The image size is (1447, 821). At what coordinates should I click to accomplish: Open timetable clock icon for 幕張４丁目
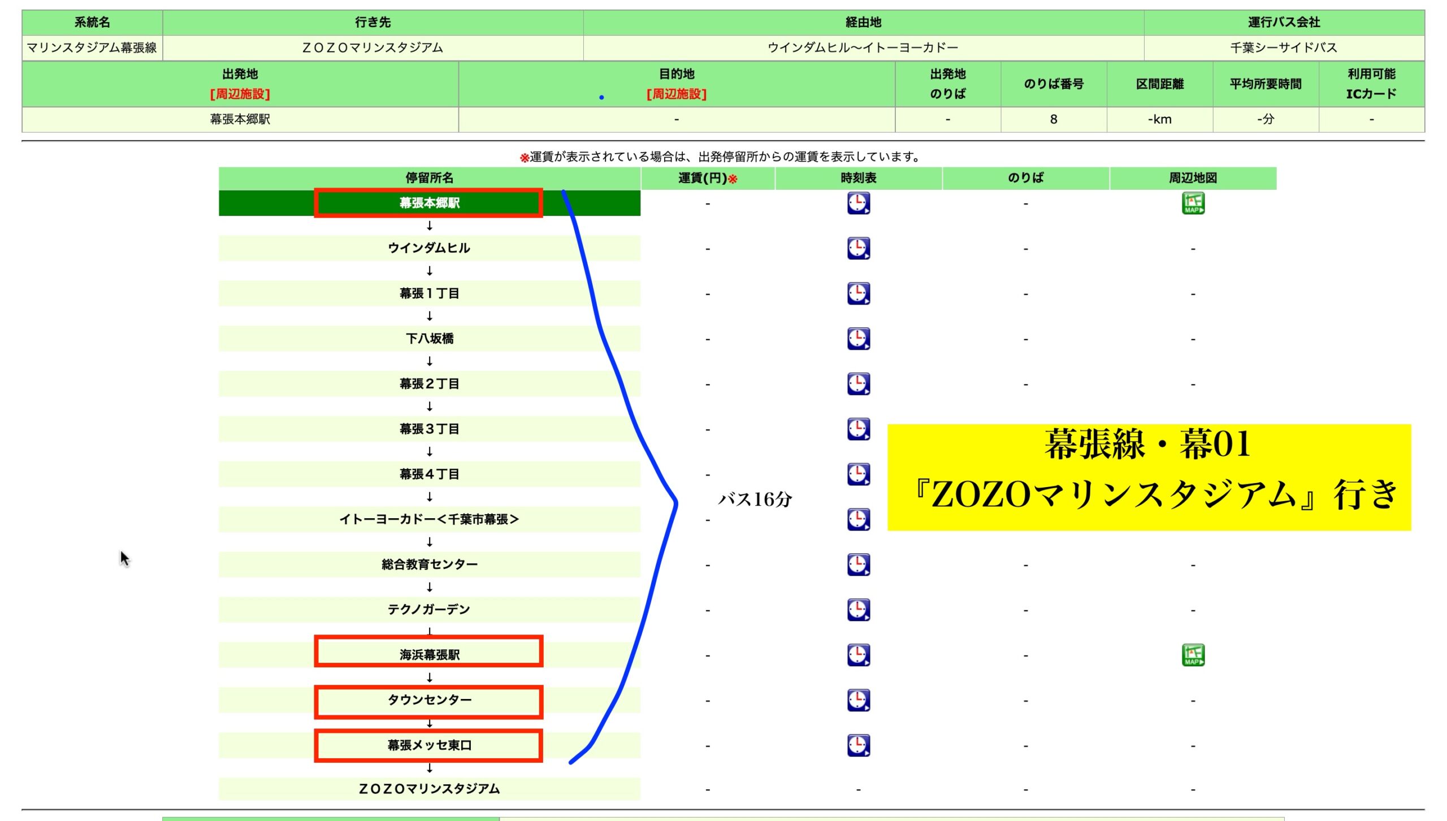pyautogui.click(x=858, y=474)
